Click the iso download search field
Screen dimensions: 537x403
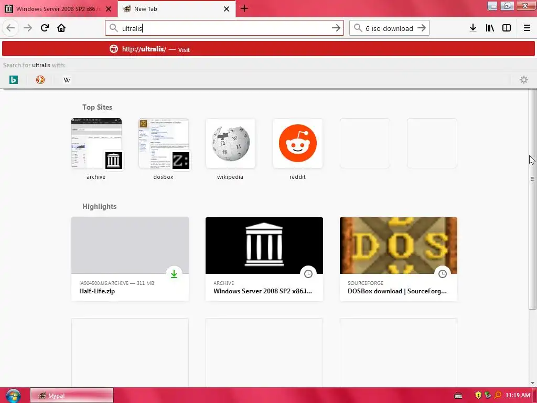(x=389, y=28)
